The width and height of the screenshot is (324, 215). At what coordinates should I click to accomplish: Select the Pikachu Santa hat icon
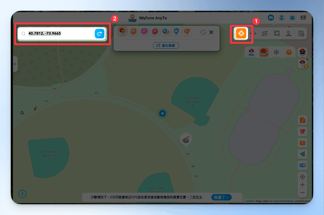click(x=123, y=31)
